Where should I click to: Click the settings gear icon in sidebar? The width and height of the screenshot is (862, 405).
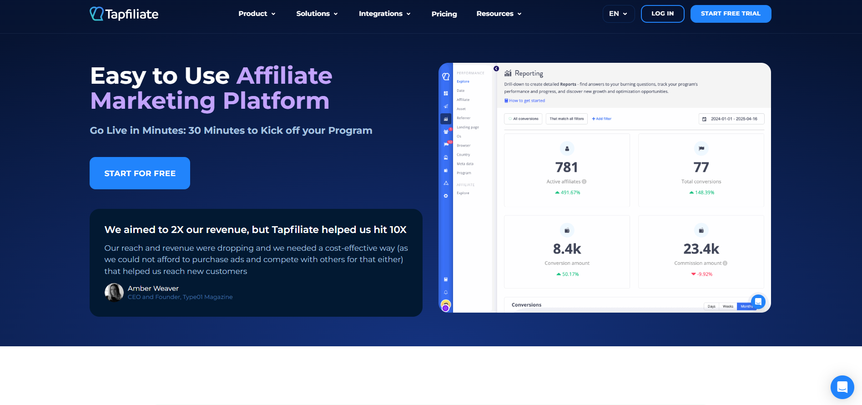click(x=446, y=196)
